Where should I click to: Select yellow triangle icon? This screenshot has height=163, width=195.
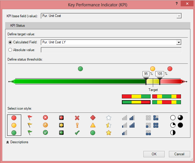tap(93, 125)
